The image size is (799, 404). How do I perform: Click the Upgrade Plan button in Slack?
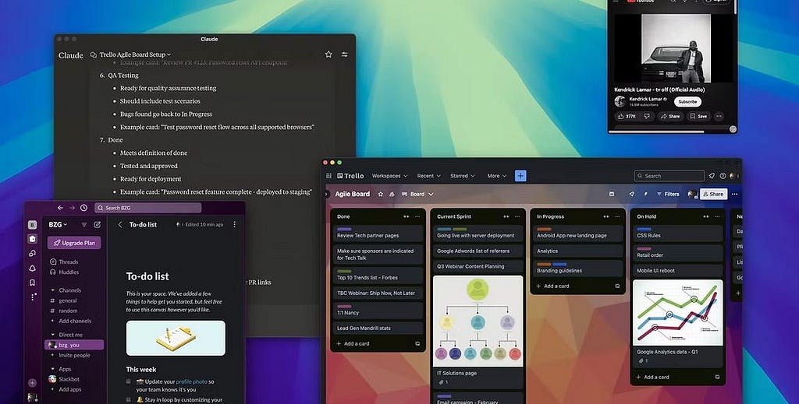74,243
